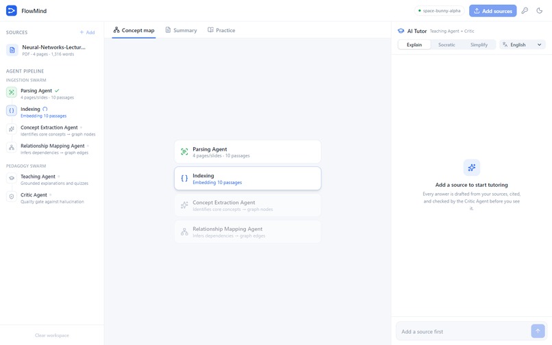Click the SOURCES section header
The width and height of the screenshot is (552, 345).
tap(16, 32)
